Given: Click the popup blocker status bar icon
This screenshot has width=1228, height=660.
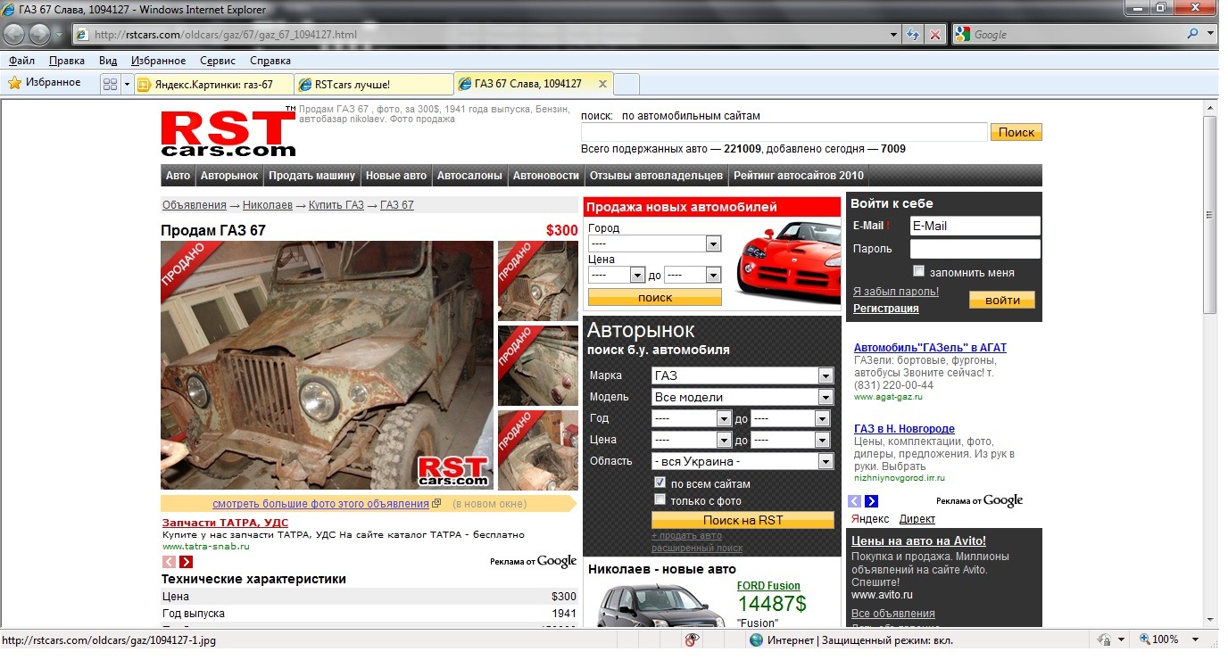Looking at the screenshot, I should click(x=692, y=639).
